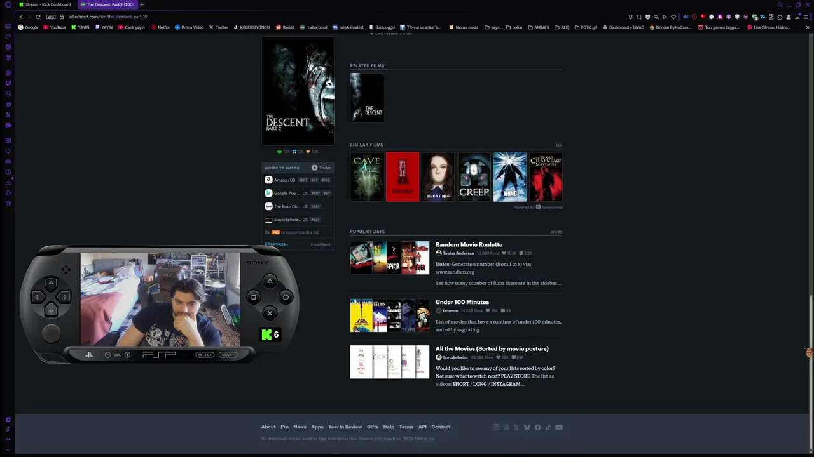Viewport: 814px width, 457px height.
Task: Open MORE popular lists link
Action: 556,232
